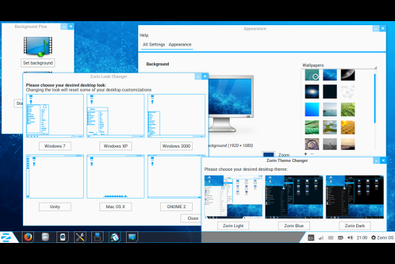This screenshot has width=395, height=264.
Task: Click the GNOME 2 layout preview thumbnail
Action: click(174, 177)
